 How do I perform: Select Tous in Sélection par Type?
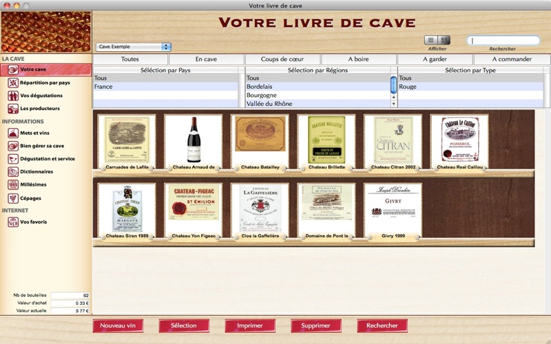470,78
